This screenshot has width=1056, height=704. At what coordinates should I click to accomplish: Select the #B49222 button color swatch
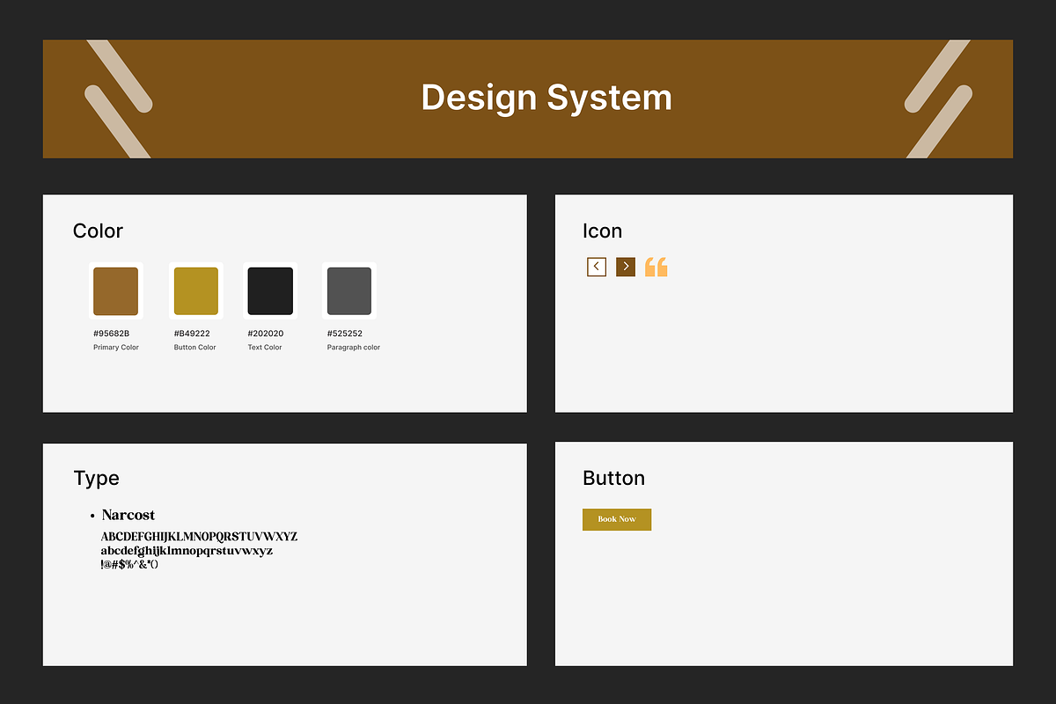tap(195, 290)
